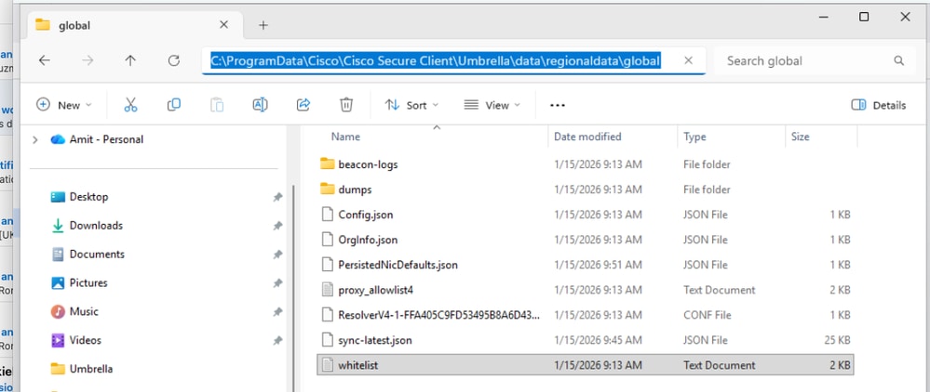
Task: Sort by the Type column header
Action: coord(694,137)
